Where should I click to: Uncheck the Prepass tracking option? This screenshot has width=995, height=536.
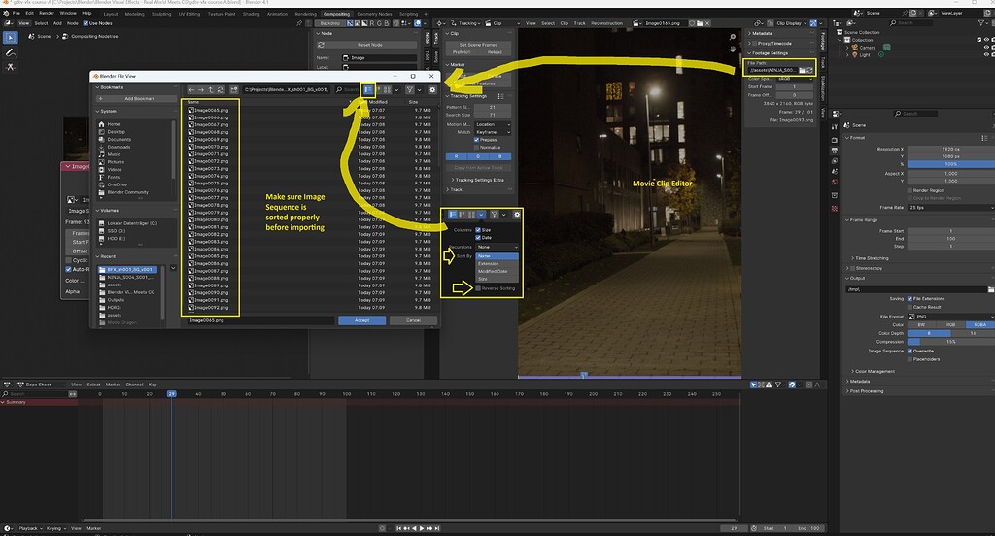[x=478, y=139]
